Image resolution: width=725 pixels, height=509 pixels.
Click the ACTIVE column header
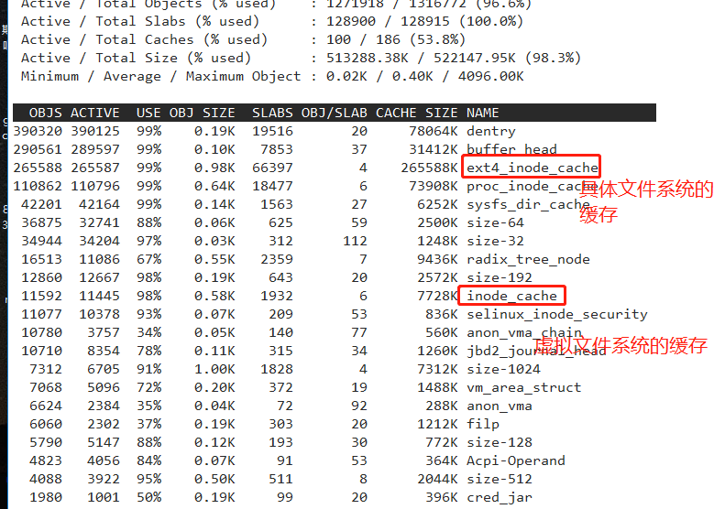(x=95, y=113)
